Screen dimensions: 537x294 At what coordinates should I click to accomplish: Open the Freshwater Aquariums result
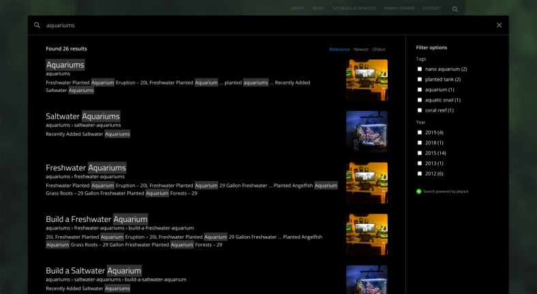(86, 167)
